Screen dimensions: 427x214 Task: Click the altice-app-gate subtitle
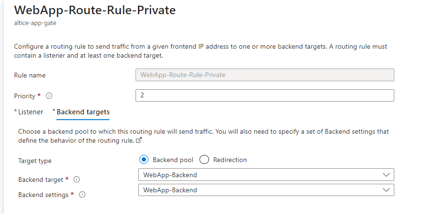(x=35, y=23)
